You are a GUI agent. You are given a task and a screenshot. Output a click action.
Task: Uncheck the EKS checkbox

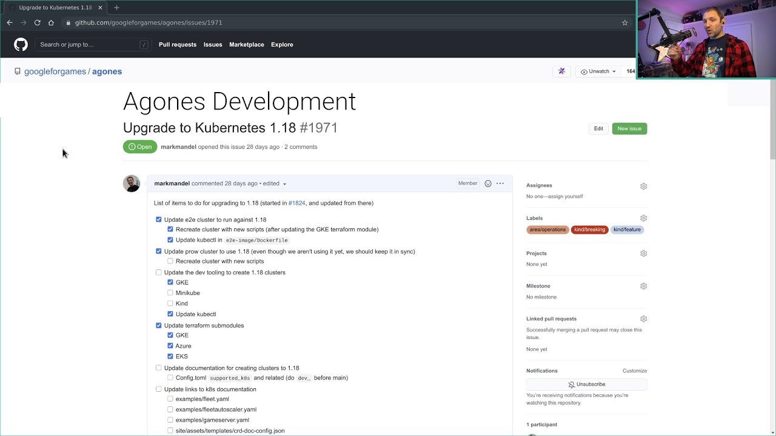(170, 356)
